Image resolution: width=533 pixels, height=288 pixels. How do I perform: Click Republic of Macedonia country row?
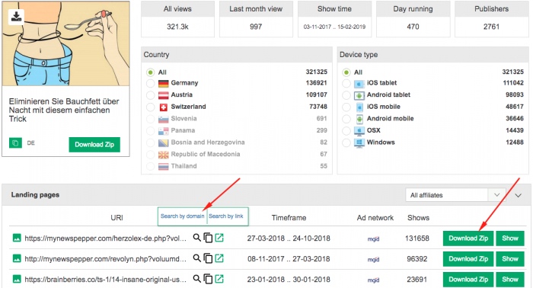click(237, 155)
